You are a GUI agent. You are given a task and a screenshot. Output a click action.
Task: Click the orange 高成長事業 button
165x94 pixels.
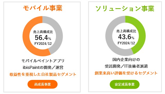coord(42,84)
